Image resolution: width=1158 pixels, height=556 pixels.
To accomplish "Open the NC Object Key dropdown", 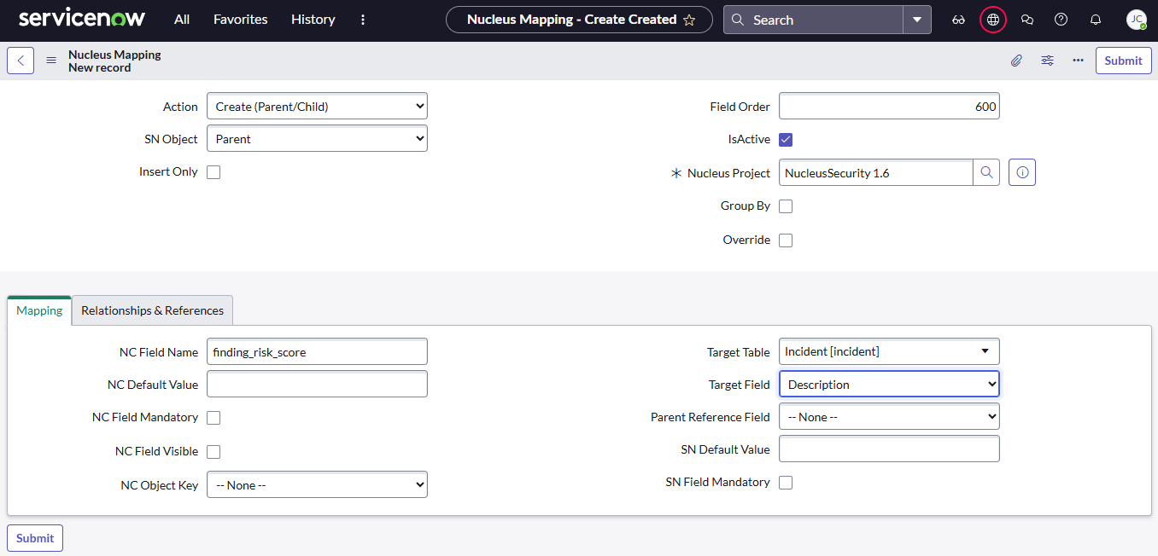I will click(317, 485).
